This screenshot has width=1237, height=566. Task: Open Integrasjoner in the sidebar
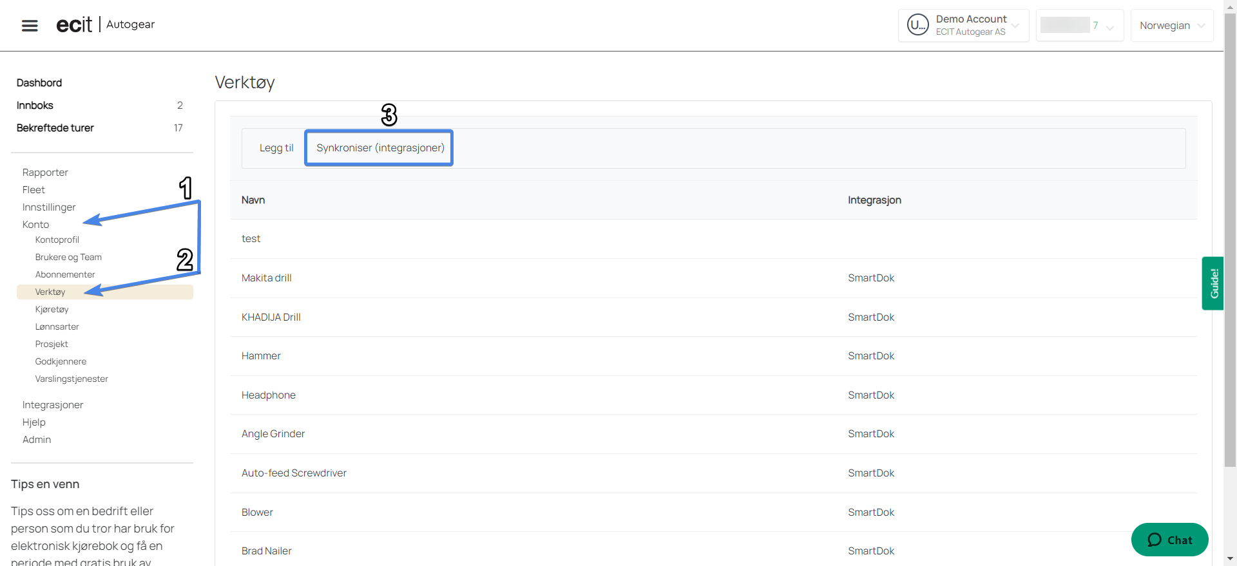click(53, 405)
